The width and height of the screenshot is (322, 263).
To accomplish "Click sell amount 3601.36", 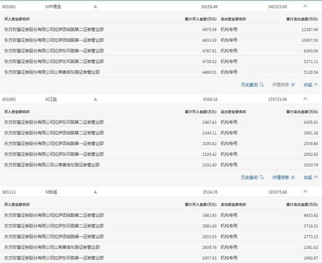I will pyautogui.click(x=311, y=133).
